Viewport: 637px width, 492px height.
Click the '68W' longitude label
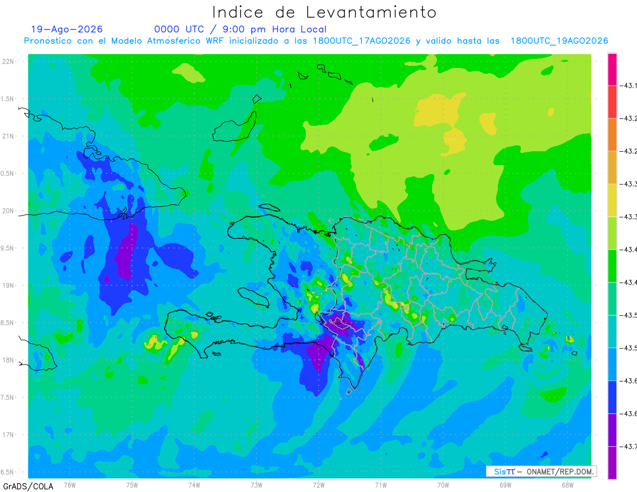[567, 485]
